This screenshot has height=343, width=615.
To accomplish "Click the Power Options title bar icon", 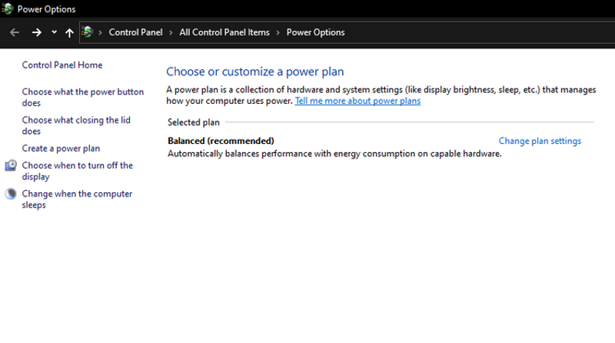I will point(8,9).
